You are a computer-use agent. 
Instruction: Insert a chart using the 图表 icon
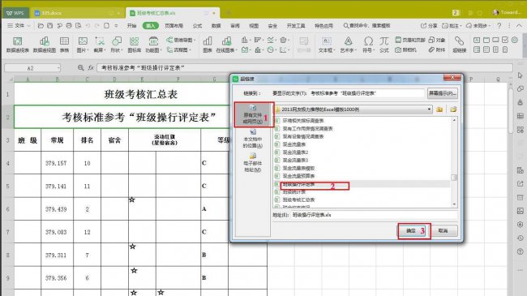click(208, 45)
